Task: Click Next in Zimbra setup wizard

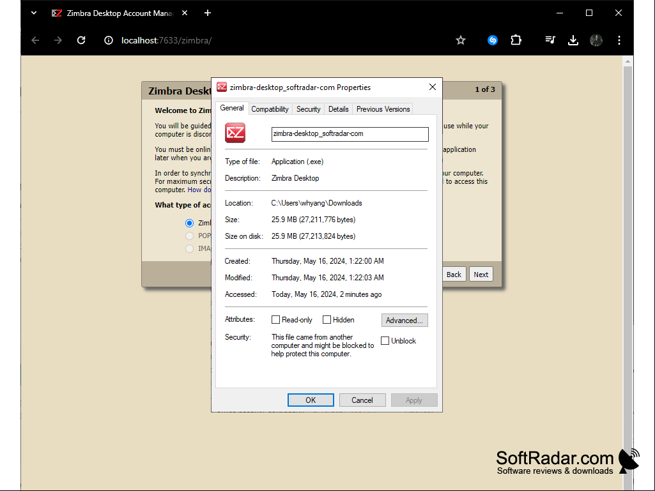Action: pos(481,275)
